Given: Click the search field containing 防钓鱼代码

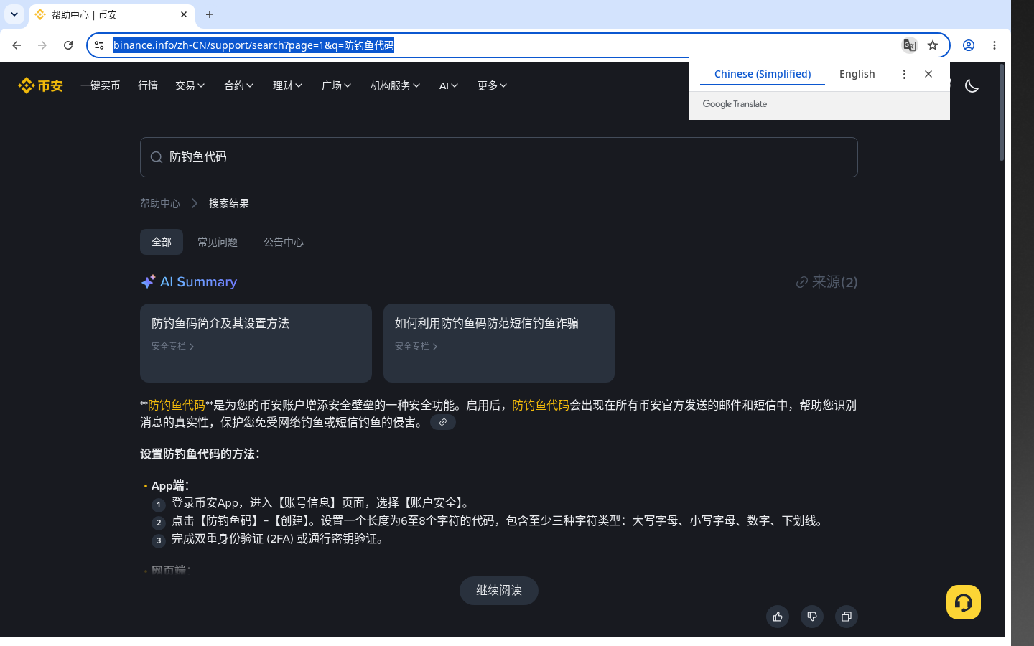Looking at the screenshot, I should coord(499,157).
